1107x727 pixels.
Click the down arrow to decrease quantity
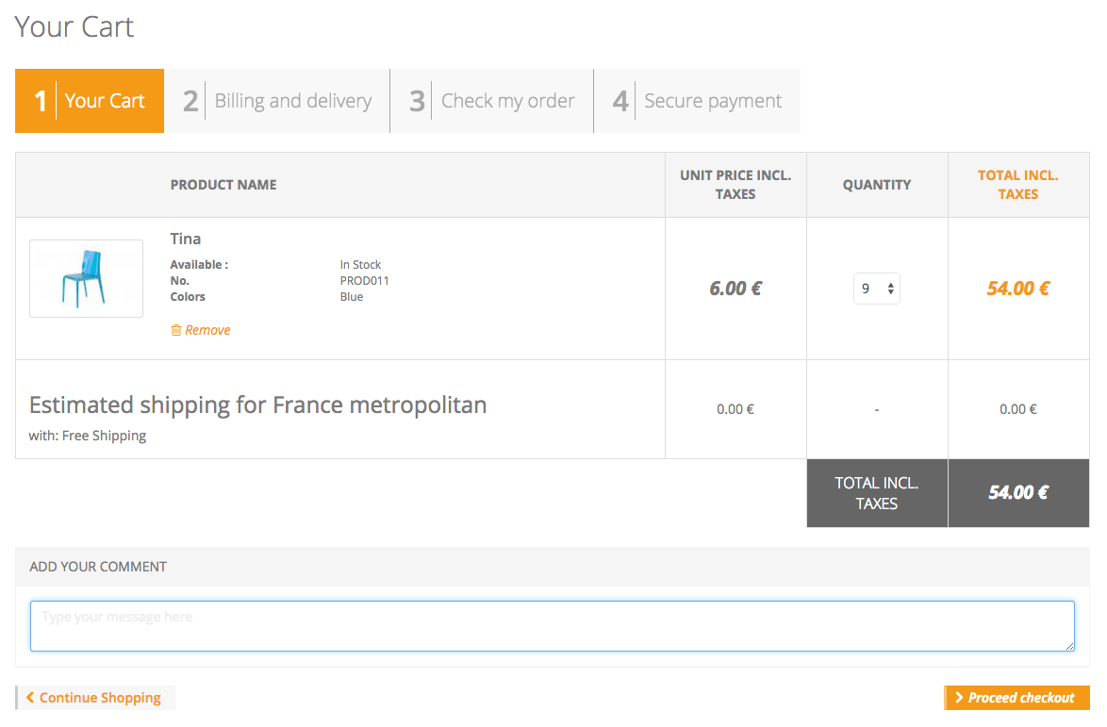pos(890,292)
